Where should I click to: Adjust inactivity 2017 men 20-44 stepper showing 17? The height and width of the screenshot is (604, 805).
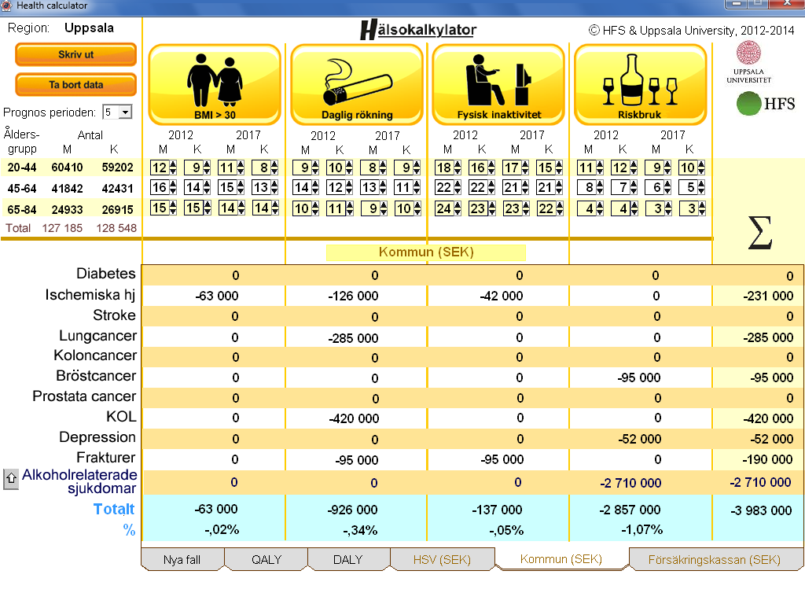[x=524, y=168]
